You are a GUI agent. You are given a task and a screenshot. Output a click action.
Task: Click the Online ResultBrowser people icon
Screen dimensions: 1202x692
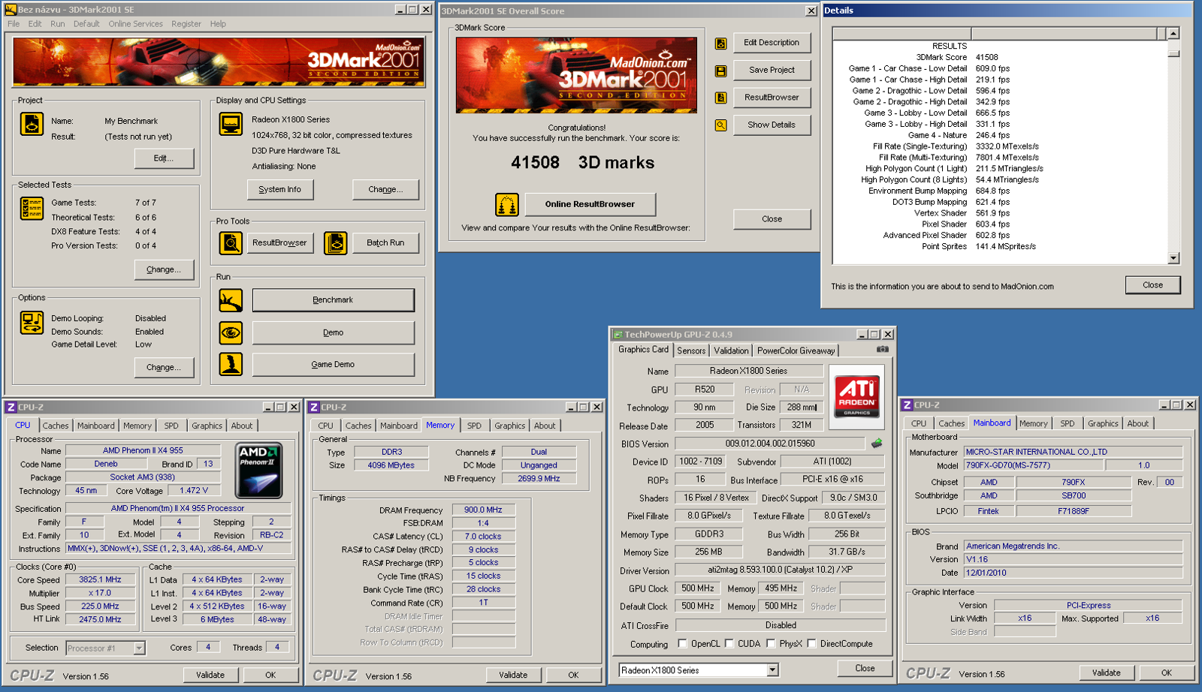pyautogui.click(x=507, y=204)
